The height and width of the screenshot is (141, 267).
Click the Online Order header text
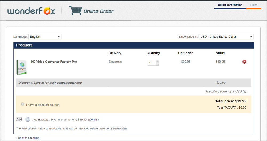[x=98, y=11]
